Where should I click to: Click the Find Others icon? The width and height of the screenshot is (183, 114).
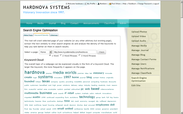110,4
